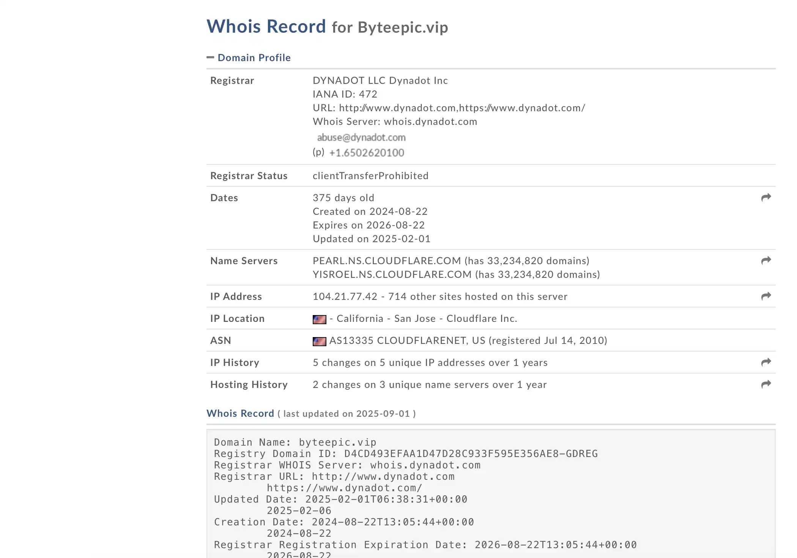
Task: Select 'Updated on 2025-02-01' line
Action: pyautogui.click(x=372, y=239)
